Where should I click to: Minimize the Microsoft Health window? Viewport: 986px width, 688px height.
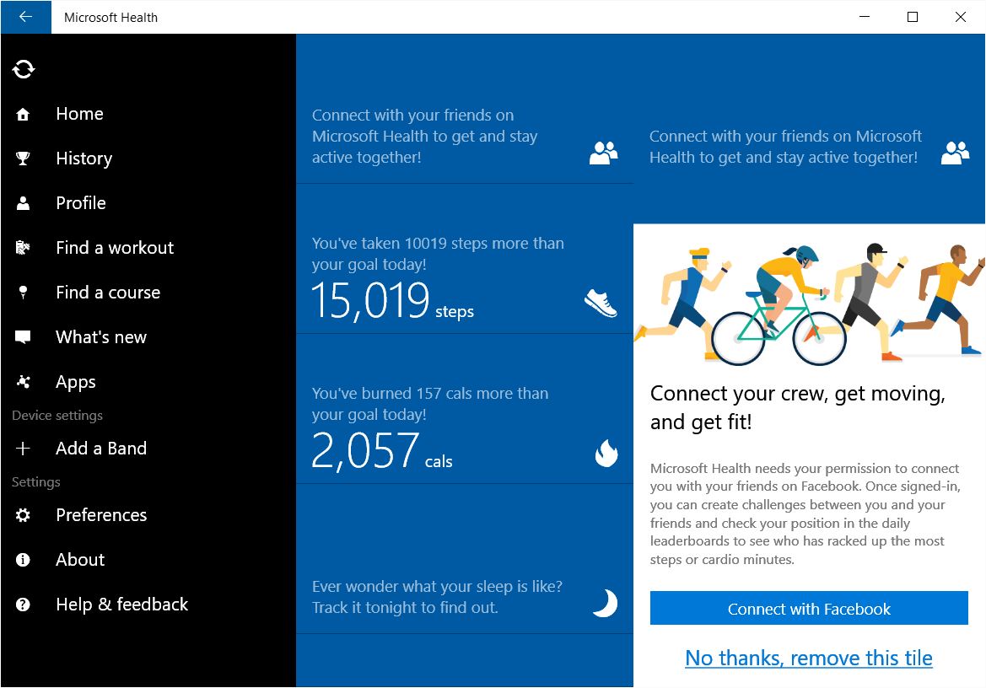click(x=865, y=17)
